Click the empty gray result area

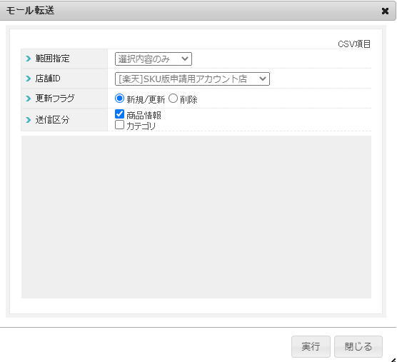pos(196,217)
